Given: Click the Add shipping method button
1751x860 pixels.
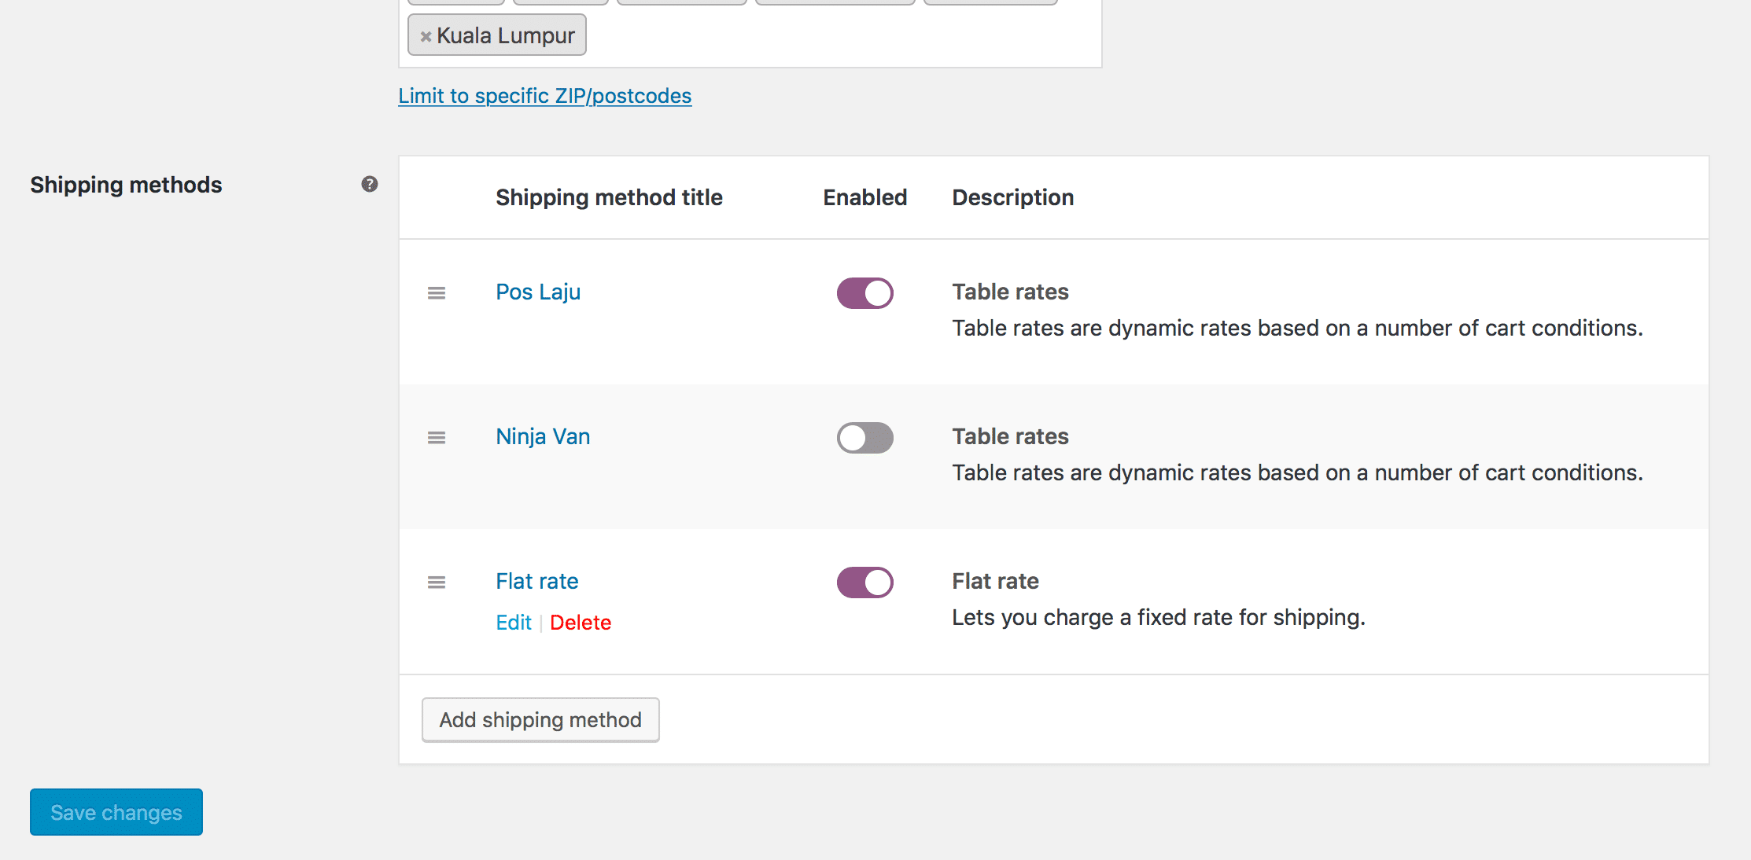Looking at the screenshot, I should (x=540, y=720).
